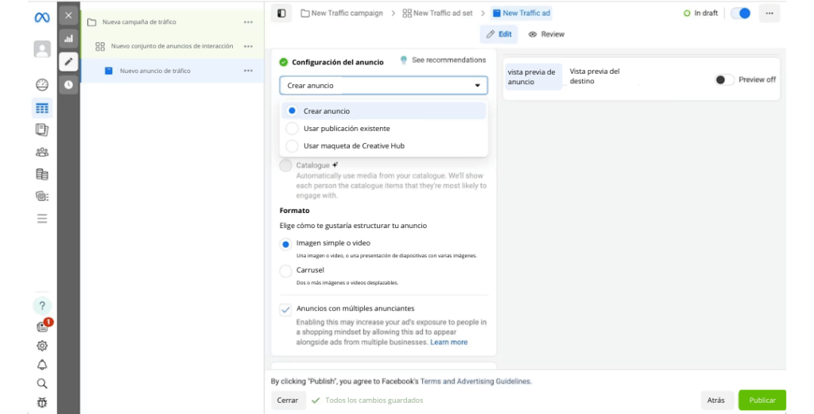Choose Usar publicación existente option
The height and width of the screenshot is (414, 814).
coord(292,129)
